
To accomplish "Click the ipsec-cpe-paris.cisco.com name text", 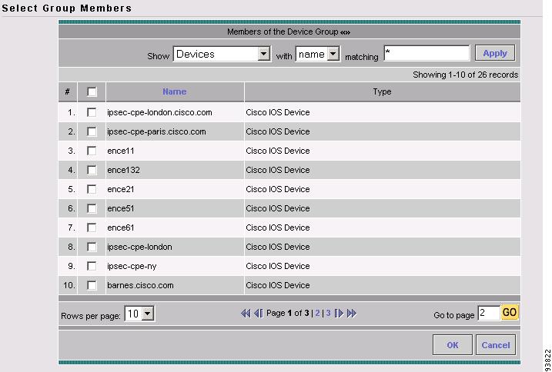I will coord(156,131).
